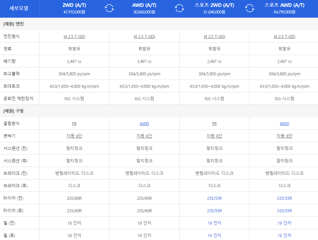Screen dimensions: 318x240
Task: Click the 엔진형식 row label
Action: 11,36
